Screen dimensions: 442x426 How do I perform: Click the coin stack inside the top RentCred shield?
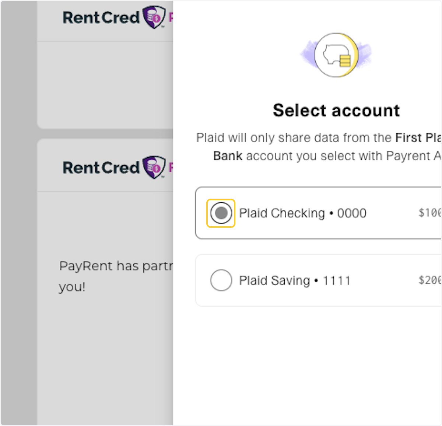[152, 15]
